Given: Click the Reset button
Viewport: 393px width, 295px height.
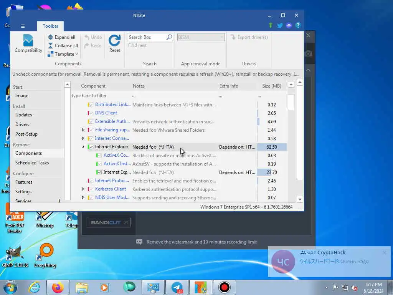Looking at the screenshot, I should 114,43.
